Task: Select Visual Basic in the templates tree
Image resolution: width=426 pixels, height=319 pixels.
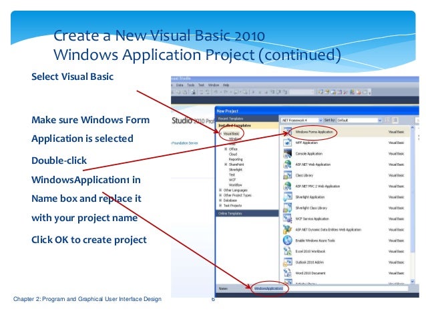Action: click(x=231, y=134)
